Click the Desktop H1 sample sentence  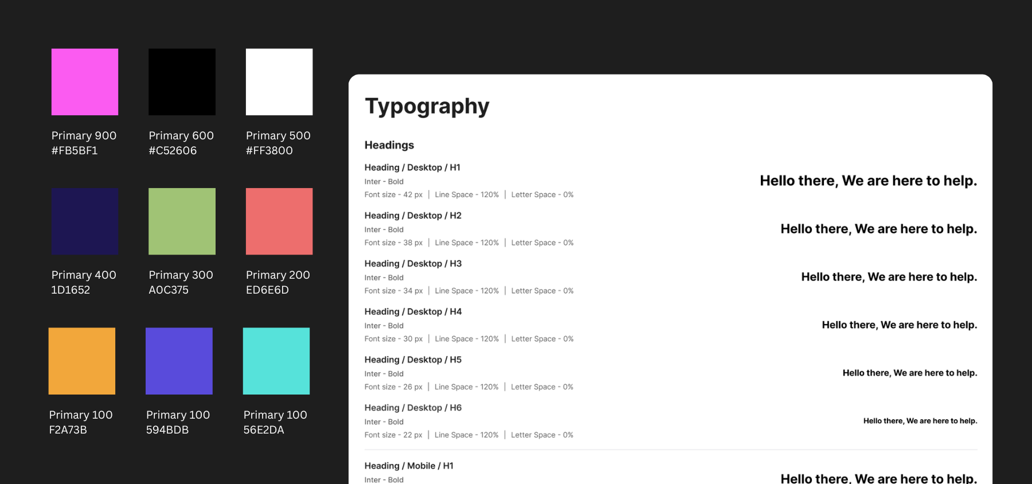point(869,181)
